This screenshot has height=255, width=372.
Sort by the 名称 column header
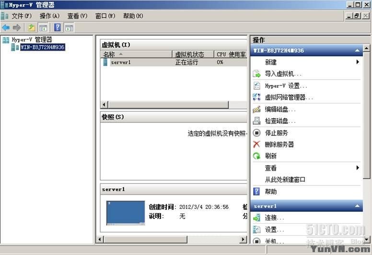(136, 54)
